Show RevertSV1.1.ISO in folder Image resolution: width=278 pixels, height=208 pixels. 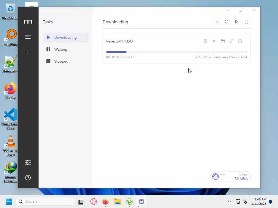coord(223,41)
